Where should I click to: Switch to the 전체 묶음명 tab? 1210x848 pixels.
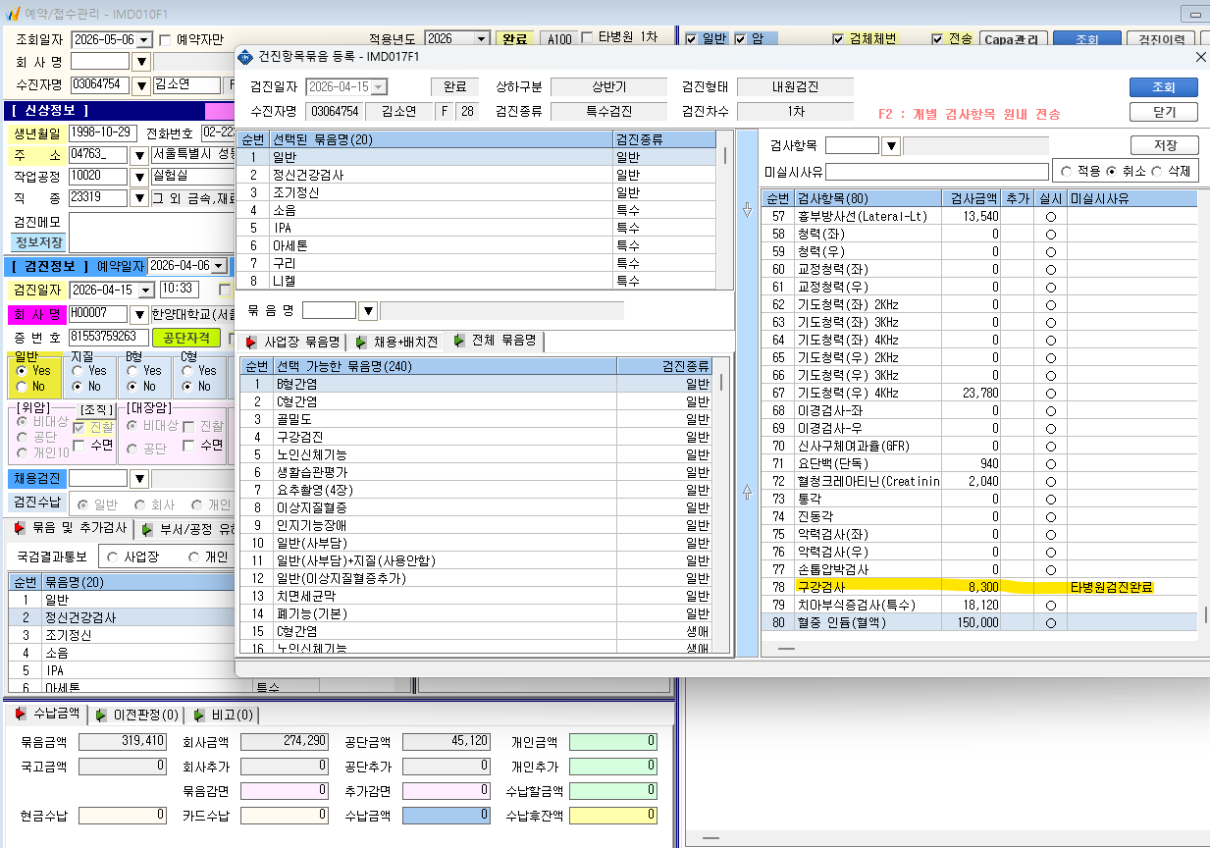(495, 343)
